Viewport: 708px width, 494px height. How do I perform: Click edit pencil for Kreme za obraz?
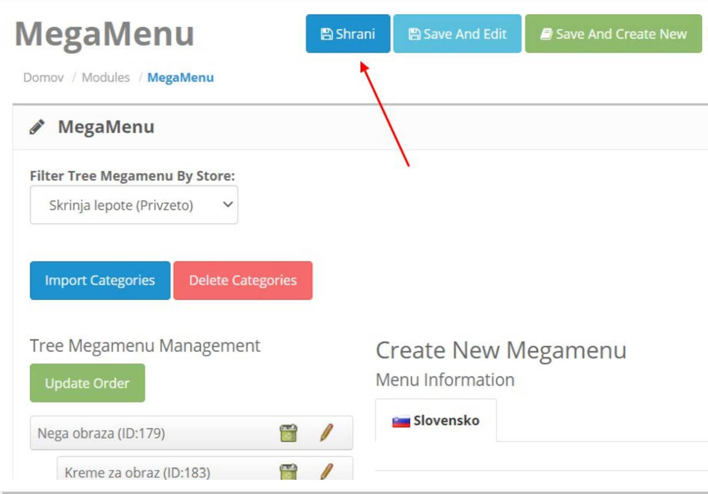326,471
